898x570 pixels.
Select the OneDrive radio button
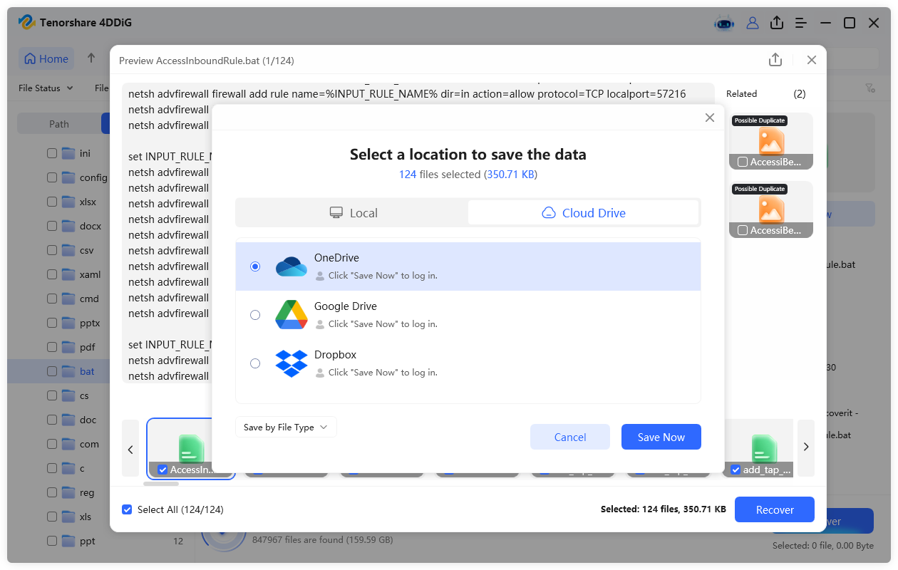pyautogui.click(x=255, y=266)
